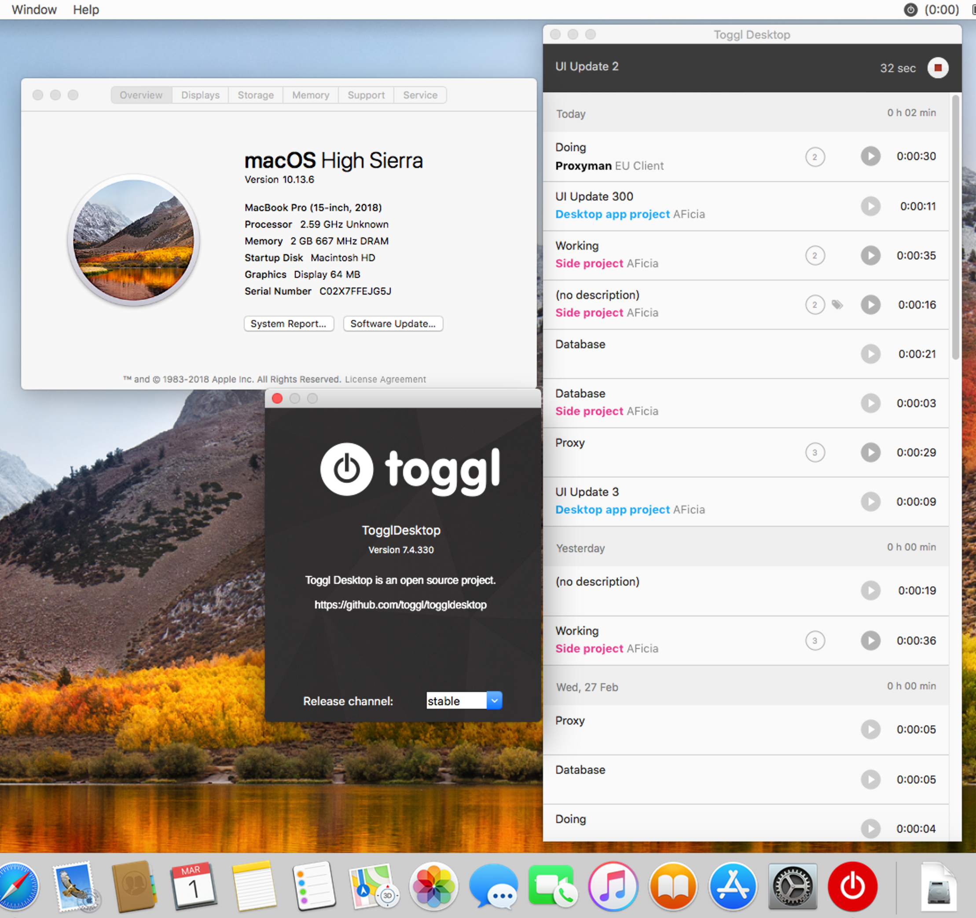Image resolution: width=976 pixels, height=918 pixels.
Task: Click the serial number C02X7FFEJG5J
Action: coord(355,291)
